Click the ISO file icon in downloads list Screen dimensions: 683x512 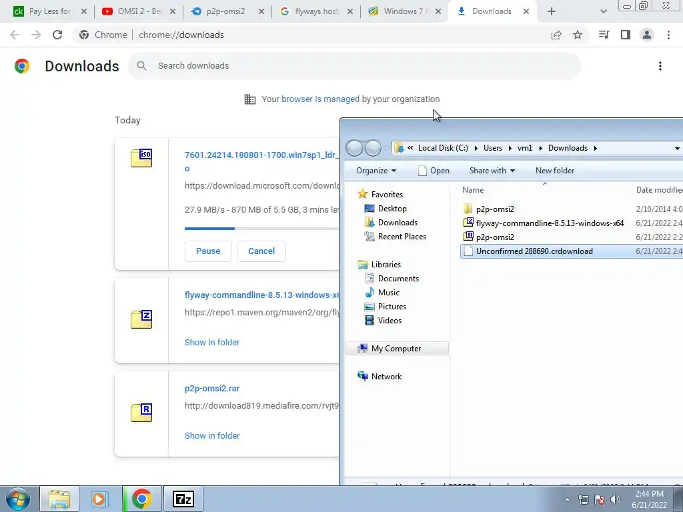[x=141, y=158]
